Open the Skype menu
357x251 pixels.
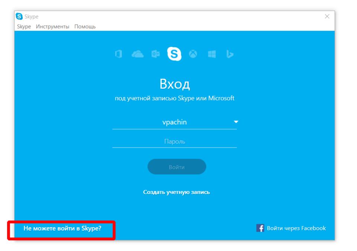pyautogui.click(x=24, y=27)
